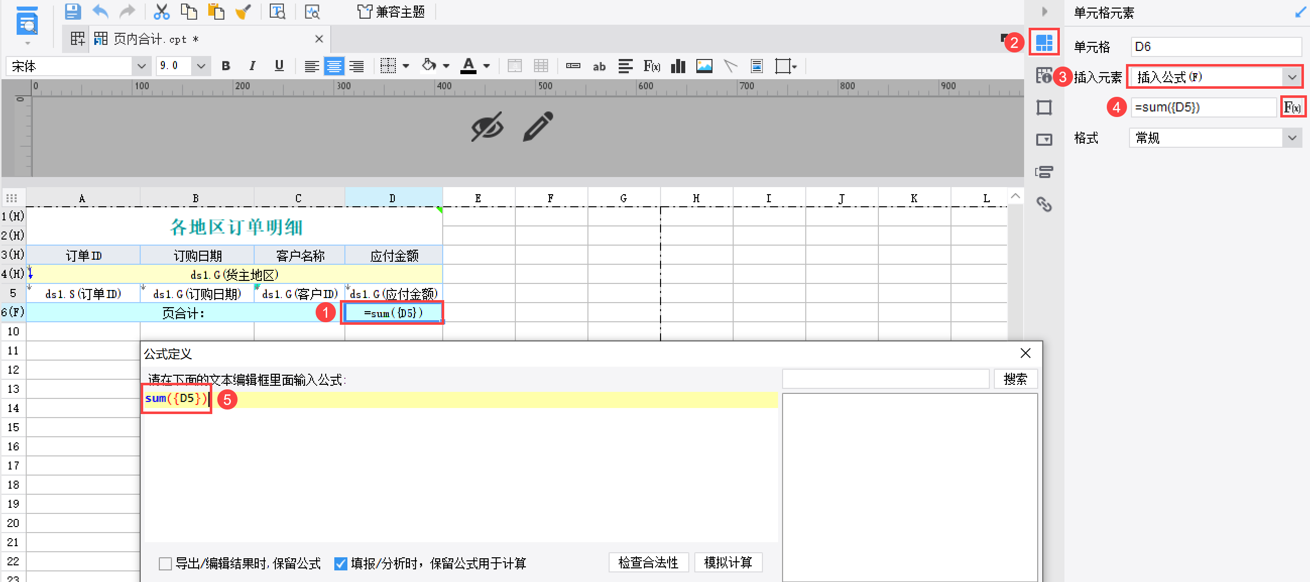This screenshot has height=582, width=1310.
Task: Uncheck the '填报/分析时,保留公式用于计算' checkbox
Action: tap(341, 563)
